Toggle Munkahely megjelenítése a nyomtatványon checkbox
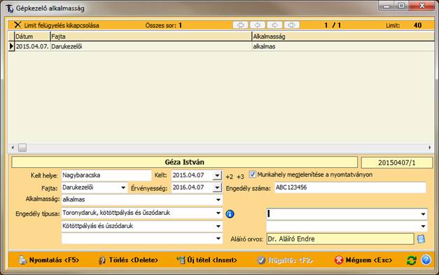The image size is (439, 275). [252, 174]
